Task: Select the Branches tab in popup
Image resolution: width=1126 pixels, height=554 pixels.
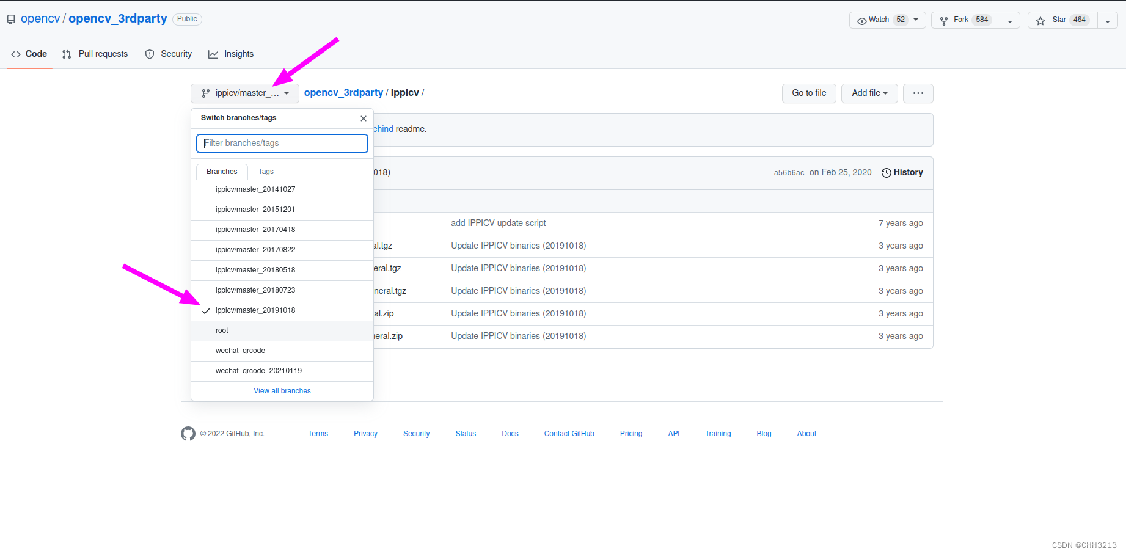Action: tap(222, 172)
